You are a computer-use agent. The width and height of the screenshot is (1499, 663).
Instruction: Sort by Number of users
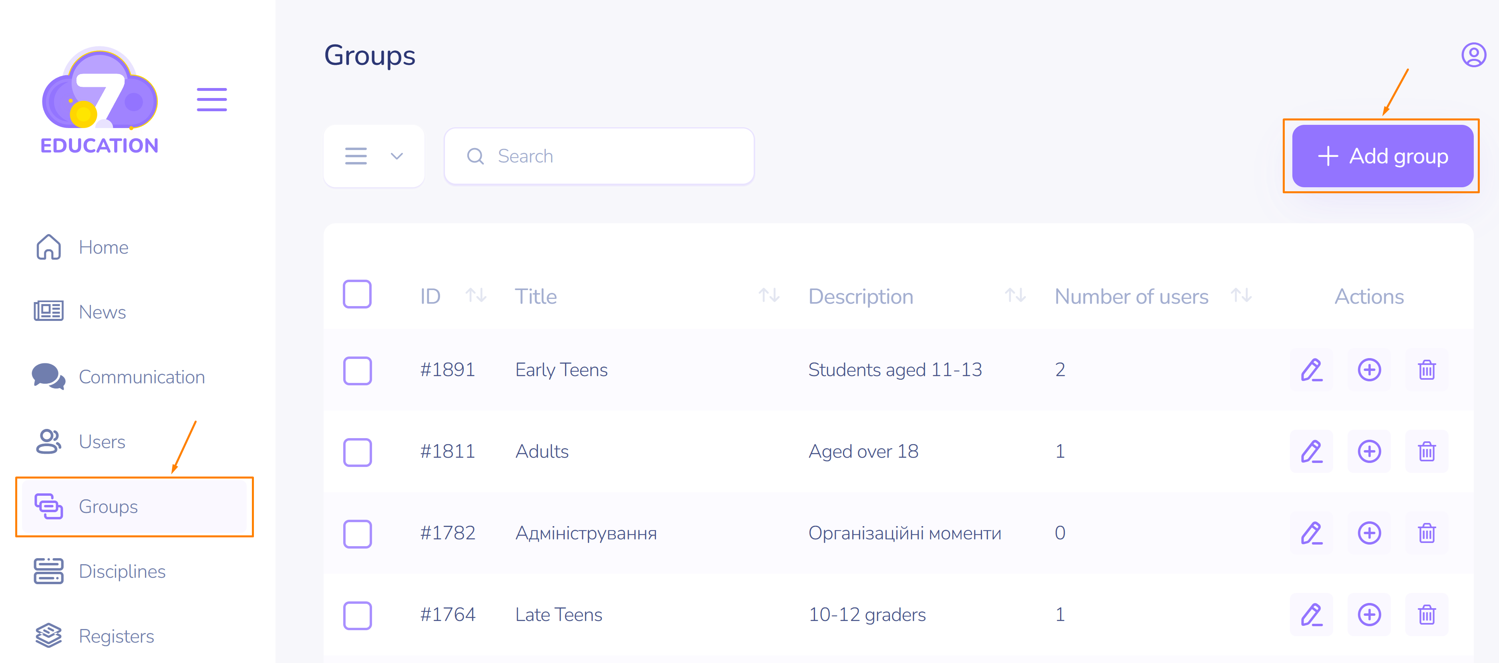click(1241, 296)
